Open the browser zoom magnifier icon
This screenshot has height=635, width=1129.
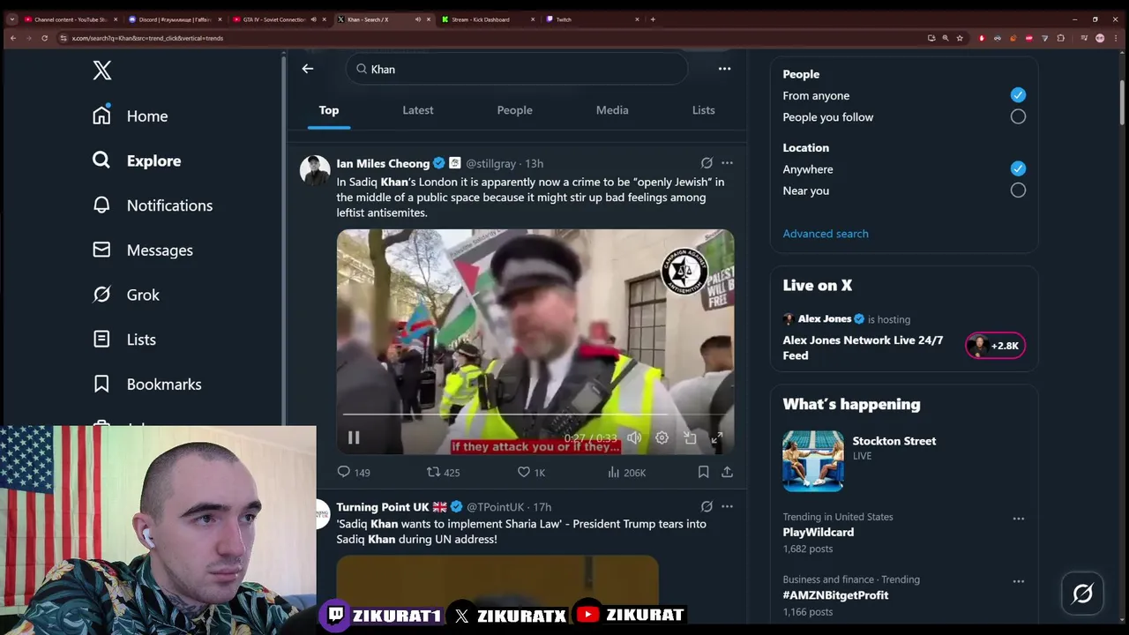click(946, 38)
